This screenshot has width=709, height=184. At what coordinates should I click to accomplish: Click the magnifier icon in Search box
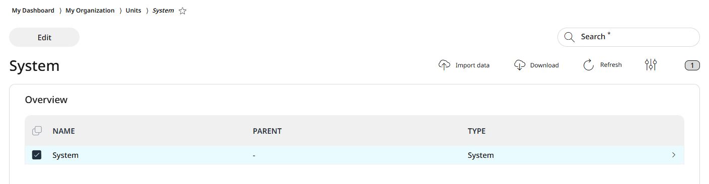570,37
